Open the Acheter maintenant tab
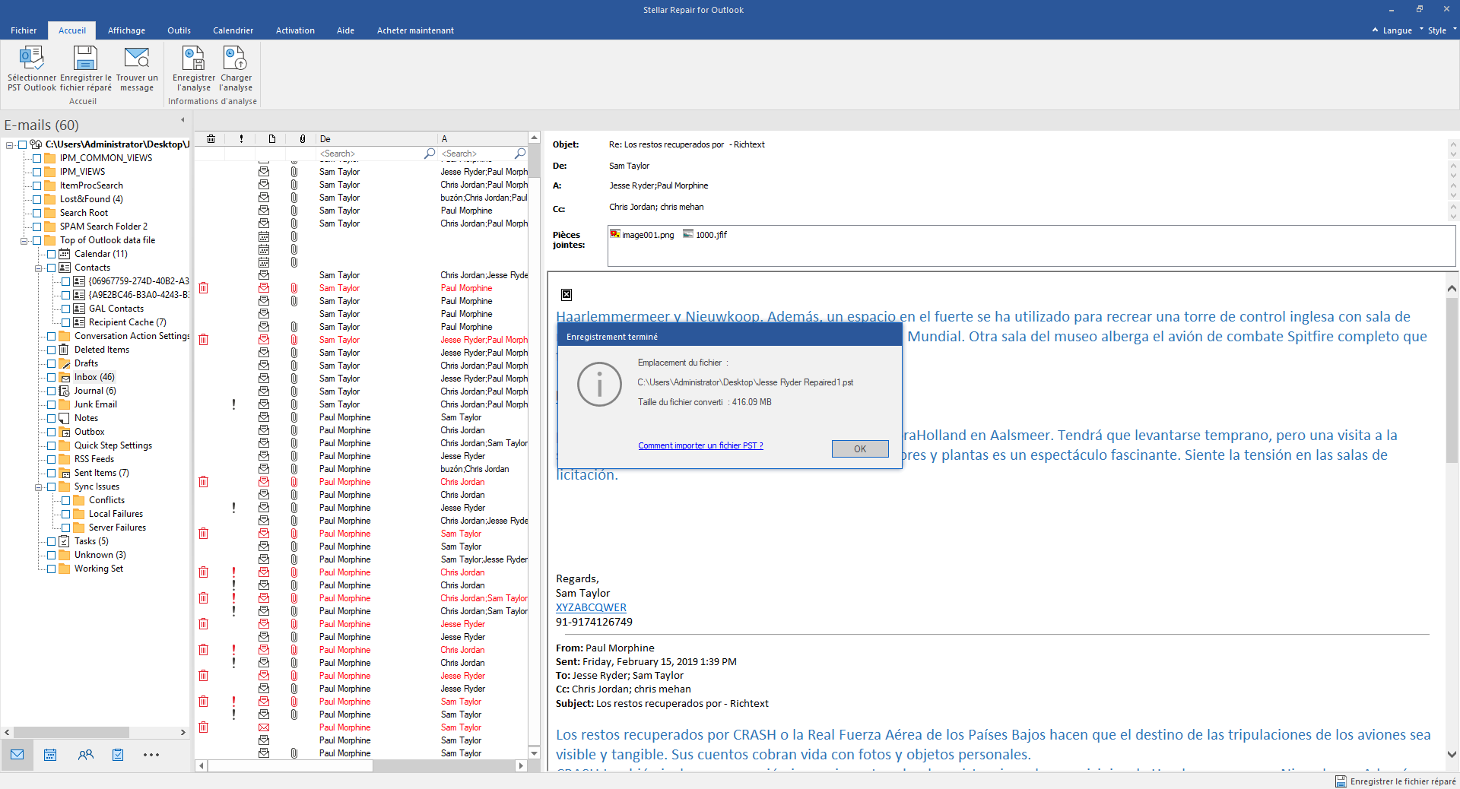 pos(415,30)
